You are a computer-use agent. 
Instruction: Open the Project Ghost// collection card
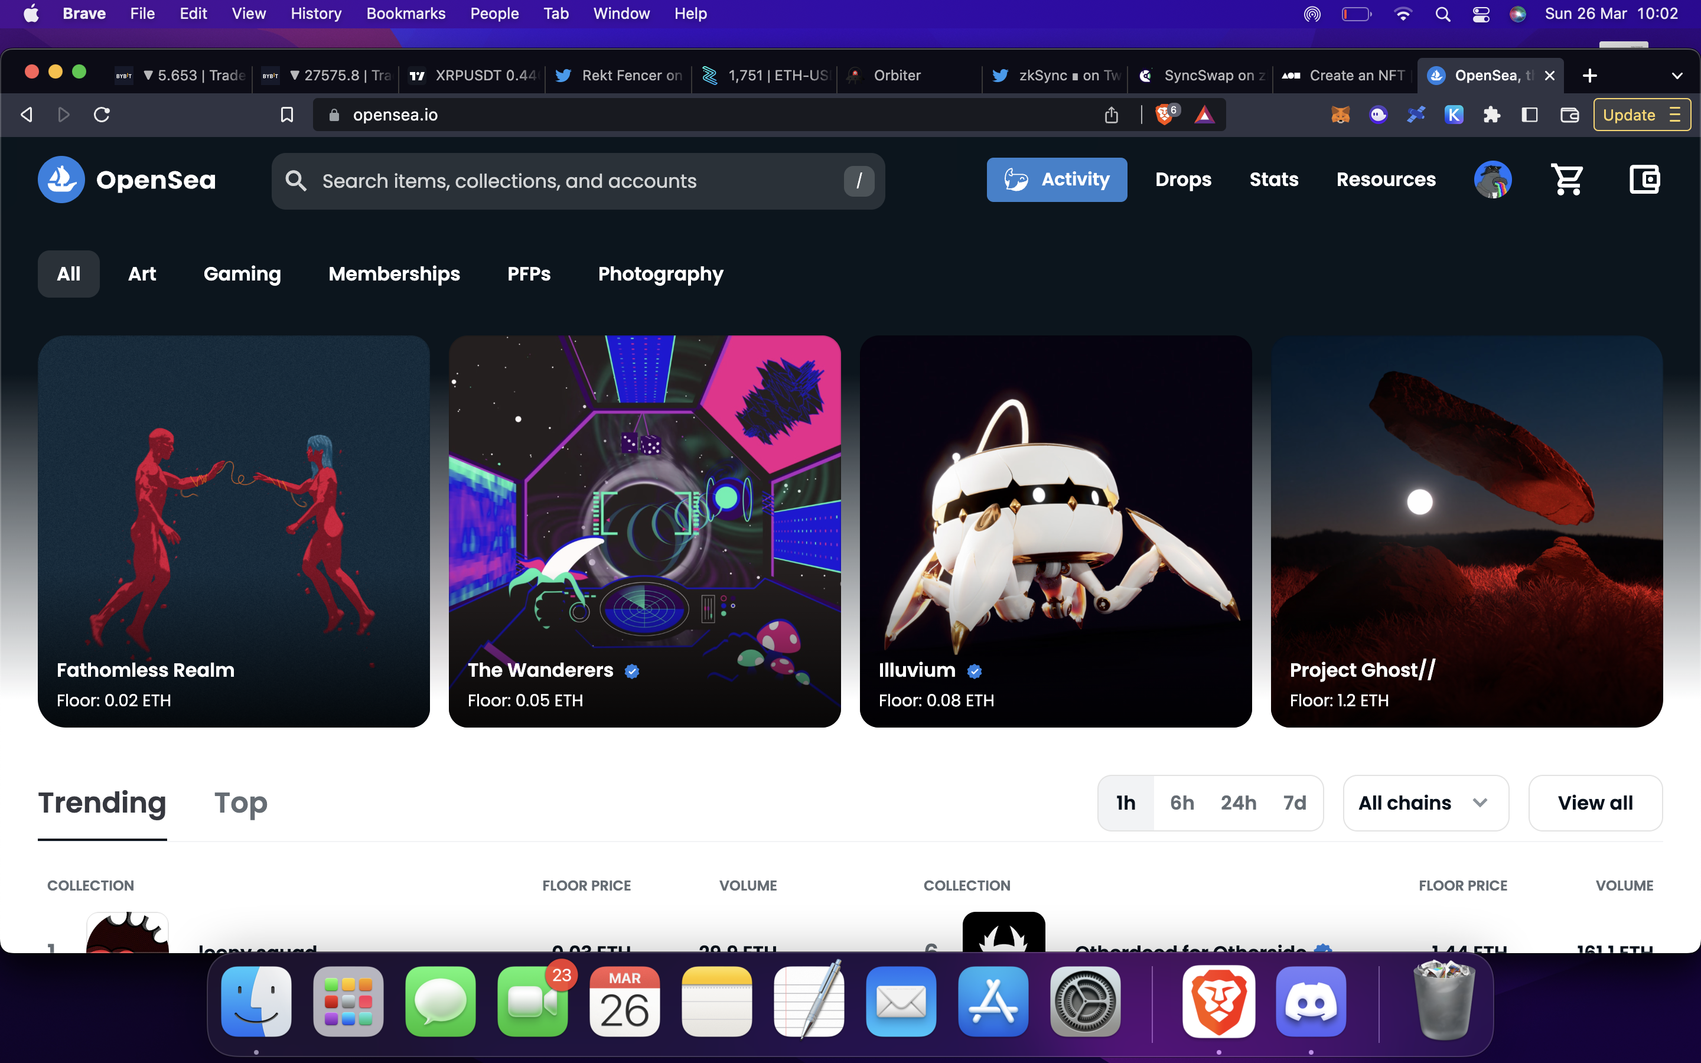(1467, 531)
